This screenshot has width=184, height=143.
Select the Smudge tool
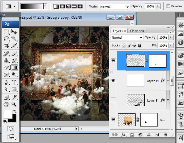(6, 74)
